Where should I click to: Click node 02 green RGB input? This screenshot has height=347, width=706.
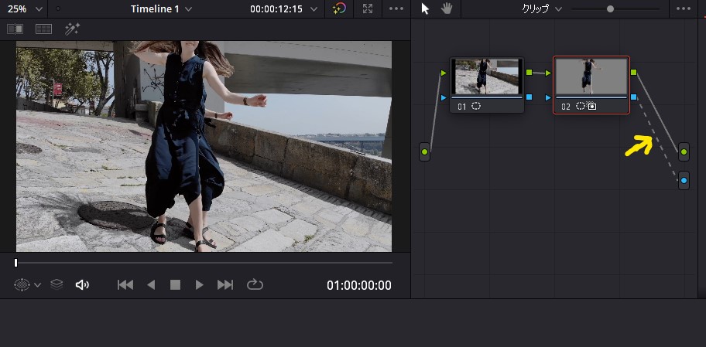(x=548, y=73)
